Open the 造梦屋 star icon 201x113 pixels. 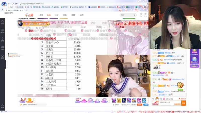[x=97, y=100]
